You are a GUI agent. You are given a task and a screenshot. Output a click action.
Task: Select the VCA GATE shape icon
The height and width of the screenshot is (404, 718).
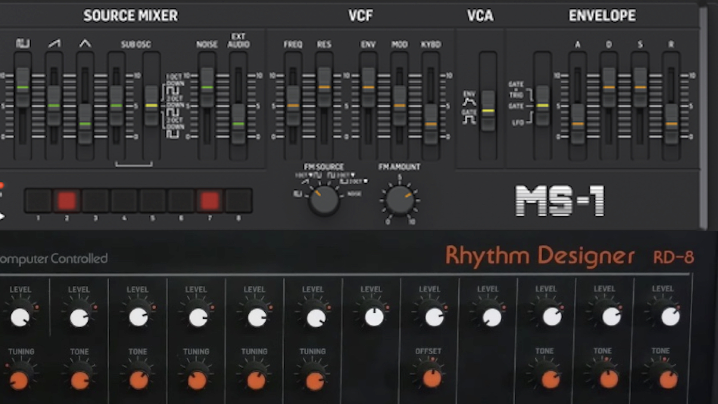(x=469, y=120)
